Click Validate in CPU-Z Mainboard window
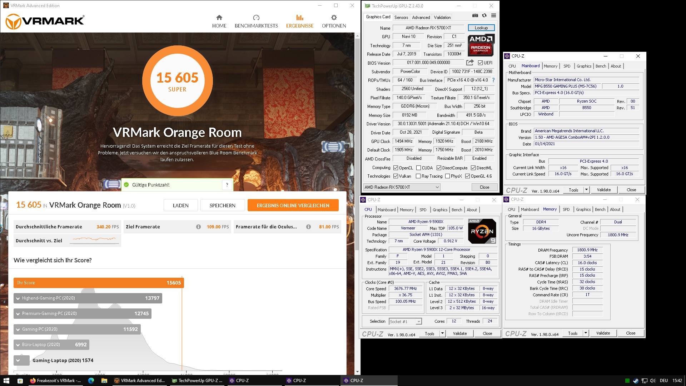 pyautogui.click(x=603, y=190)
